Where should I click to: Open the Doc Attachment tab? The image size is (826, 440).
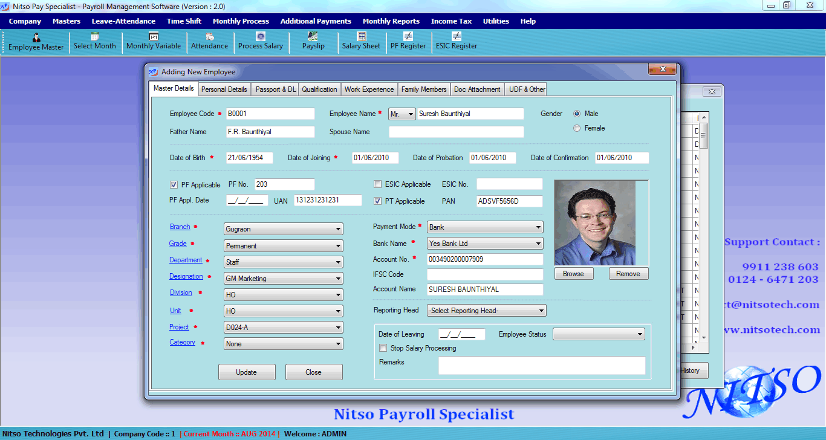[x=477, y=89]
